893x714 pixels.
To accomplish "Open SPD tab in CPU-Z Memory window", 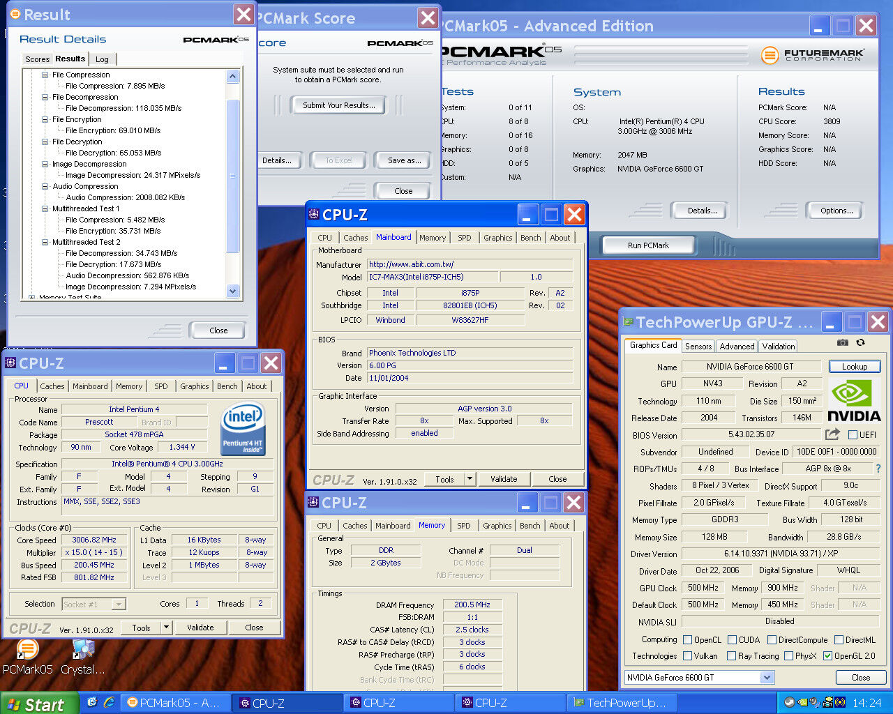I will pyautogui.click(x=464, y=526).
